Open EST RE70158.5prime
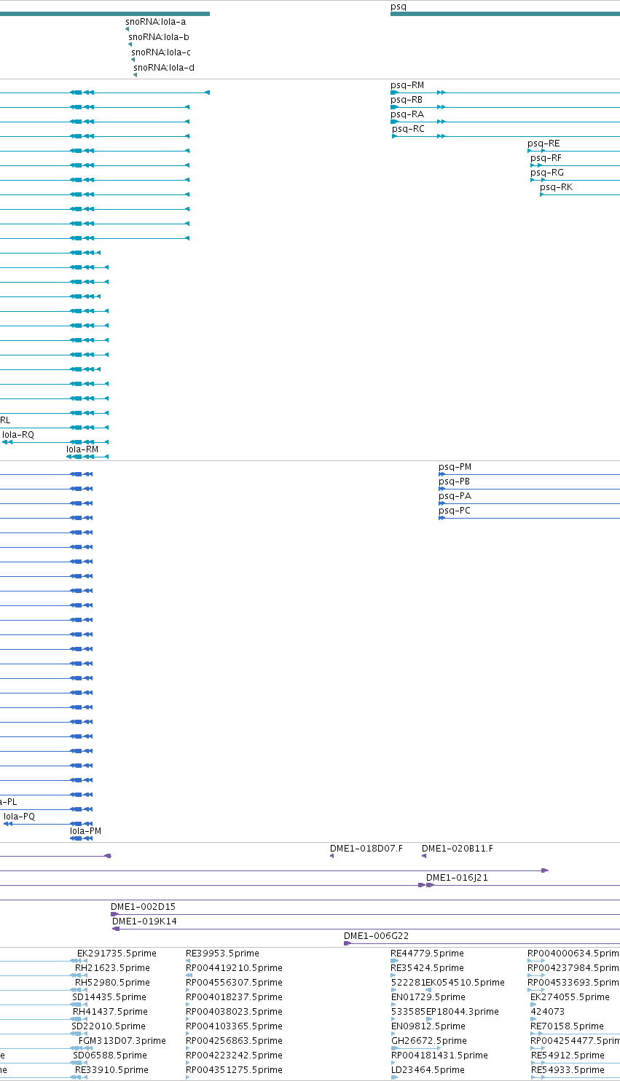Image resolution: width=620 pixels, height=1081 pixels. (567, 1026)
